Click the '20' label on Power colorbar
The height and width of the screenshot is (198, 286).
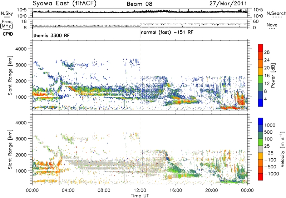267,68
